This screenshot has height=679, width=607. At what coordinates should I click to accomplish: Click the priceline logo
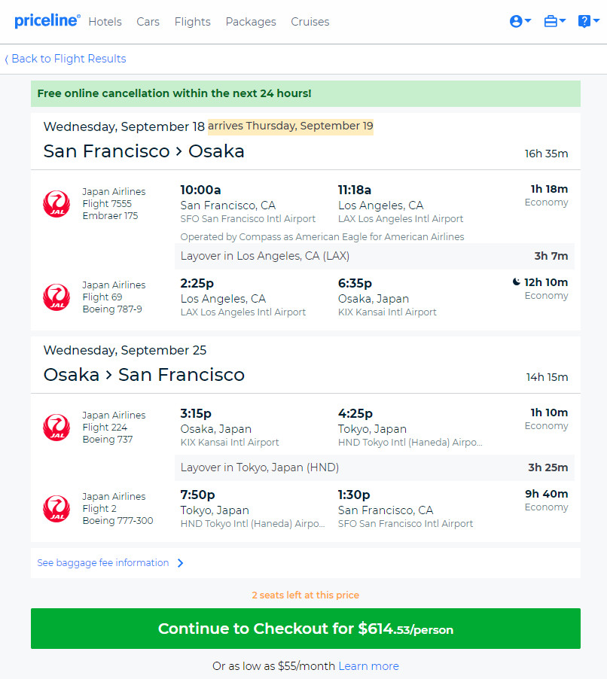(47, 21)
